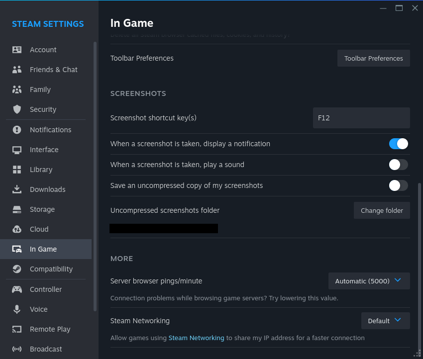Click the F12 screenshot shortcut field
Viewport: 423px width, 359px height.
(361, 118)
